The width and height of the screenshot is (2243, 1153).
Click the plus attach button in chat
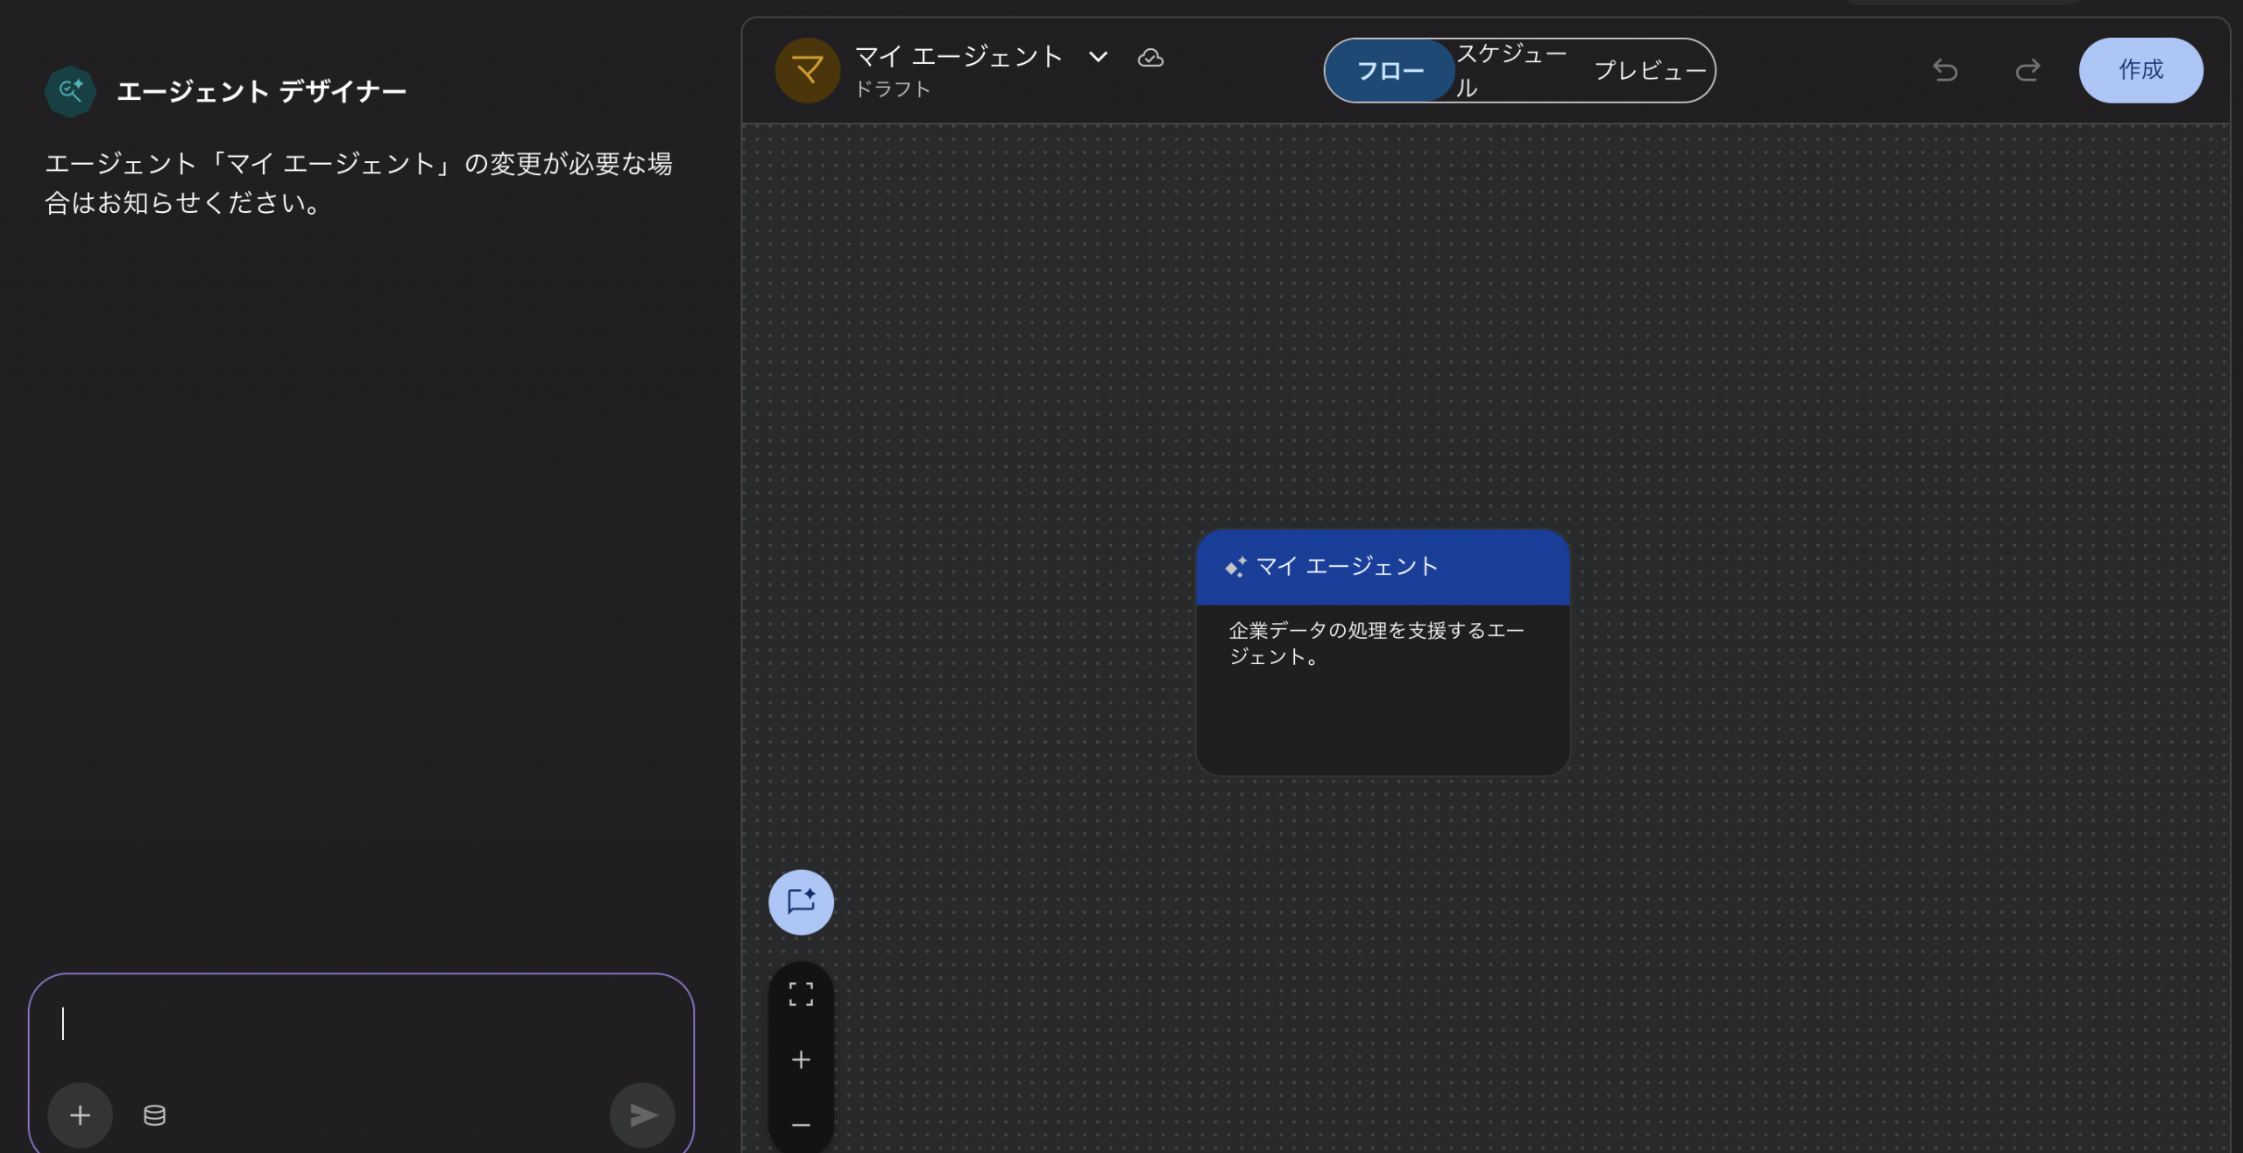[x=80, y=1114]
